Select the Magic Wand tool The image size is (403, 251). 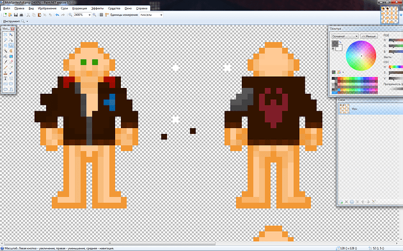point(5,51)
